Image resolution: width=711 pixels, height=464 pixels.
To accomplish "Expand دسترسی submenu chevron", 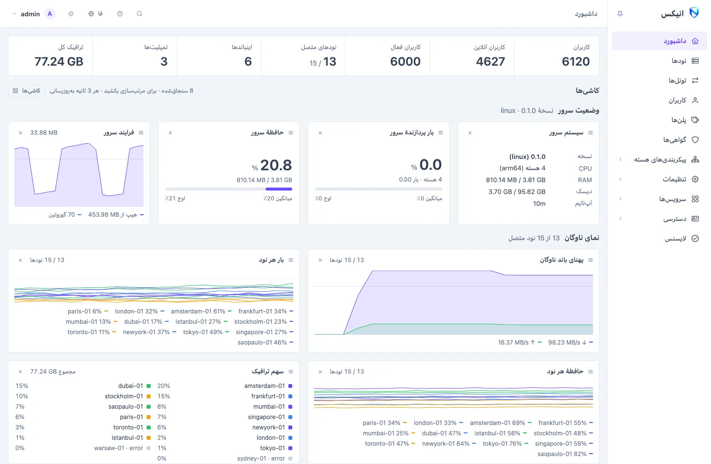I will 621,219.
